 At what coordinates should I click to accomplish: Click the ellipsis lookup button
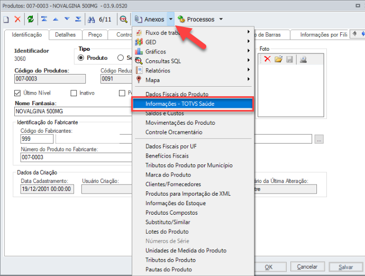[319, 139]
